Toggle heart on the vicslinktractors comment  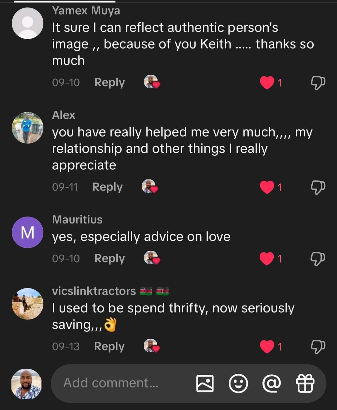click(x=267, y=347)
